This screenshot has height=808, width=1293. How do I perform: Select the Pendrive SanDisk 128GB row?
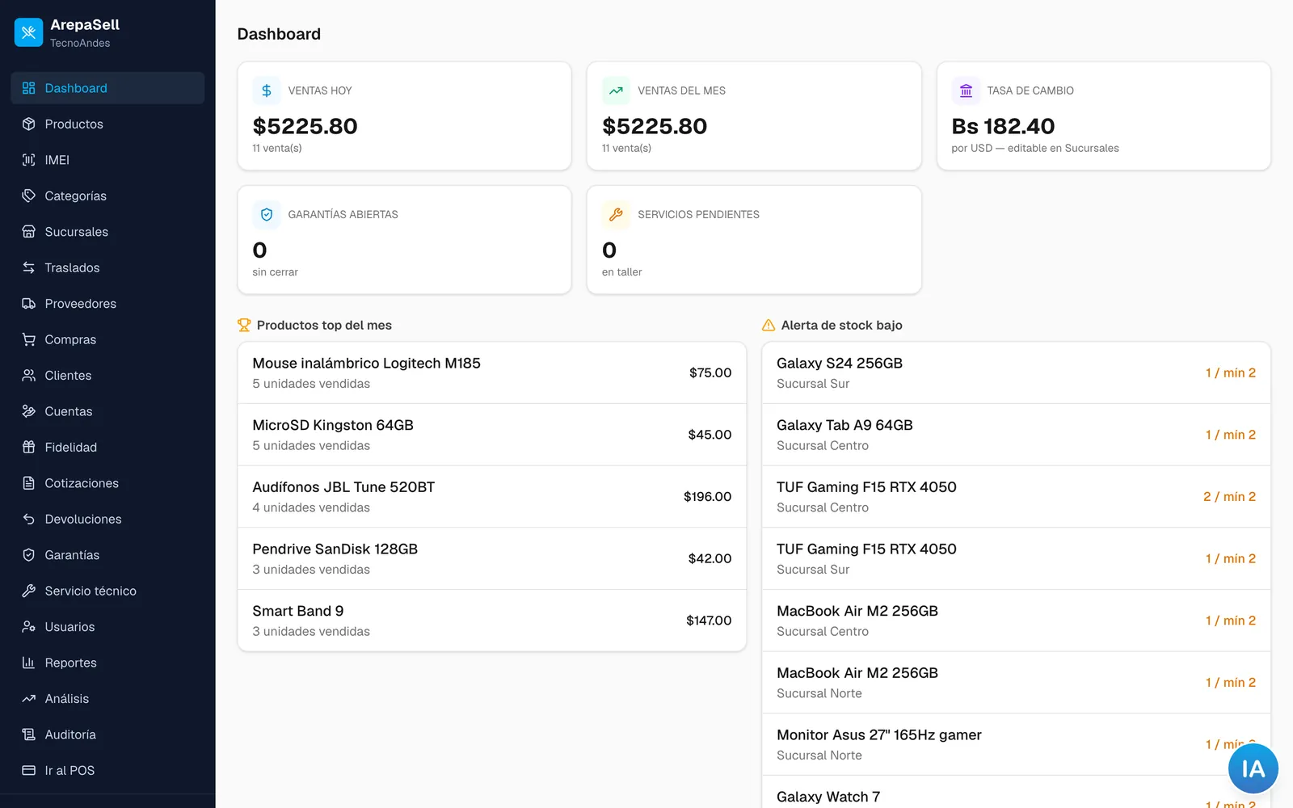point(491,558)
